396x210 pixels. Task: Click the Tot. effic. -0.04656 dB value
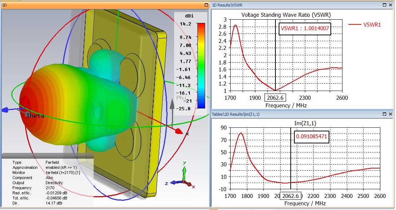pos(56,198)
